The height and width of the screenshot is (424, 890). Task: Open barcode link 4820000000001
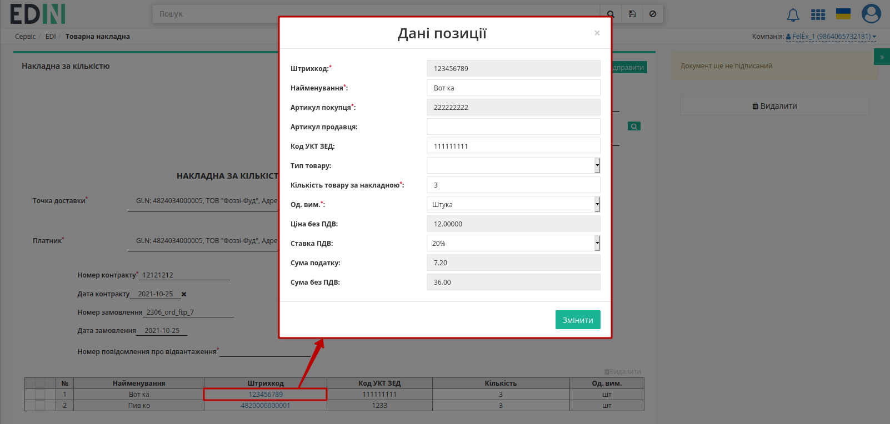[266, 406]
